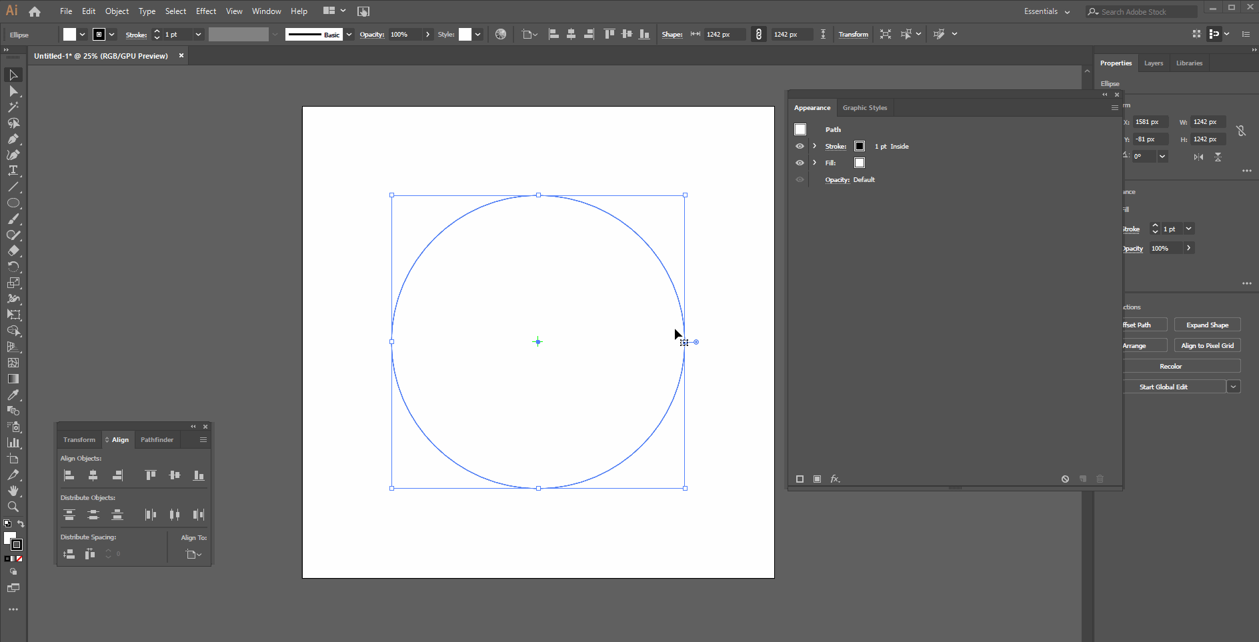The height and width of the screenshot is (642, 1259).
Task: Select the Eyedropper tool
Action: click(13, 395)
